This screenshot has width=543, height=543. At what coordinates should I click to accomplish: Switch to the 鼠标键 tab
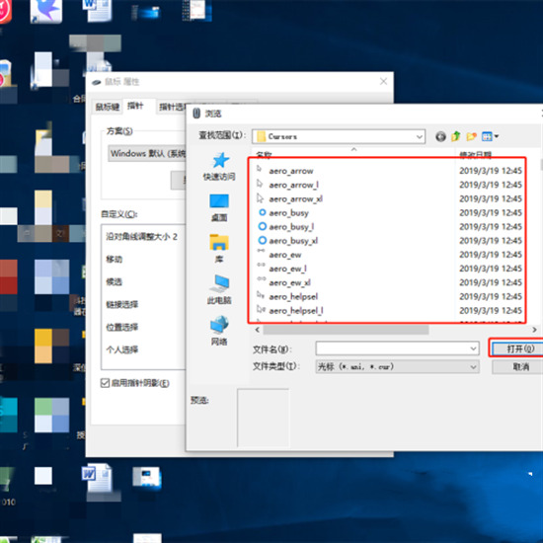click(x=108, y=107)
